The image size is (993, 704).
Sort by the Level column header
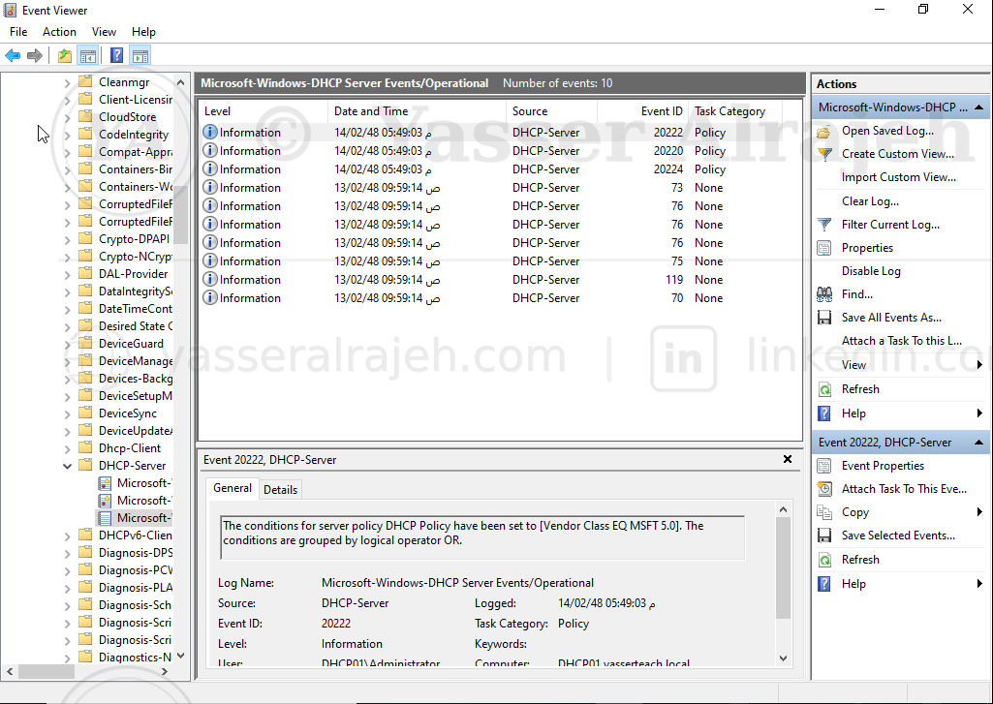tap(264, 111)
